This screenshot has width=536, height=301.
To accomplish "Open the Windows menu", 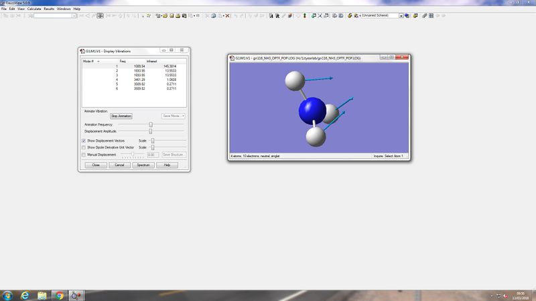I will pos(64,9).
